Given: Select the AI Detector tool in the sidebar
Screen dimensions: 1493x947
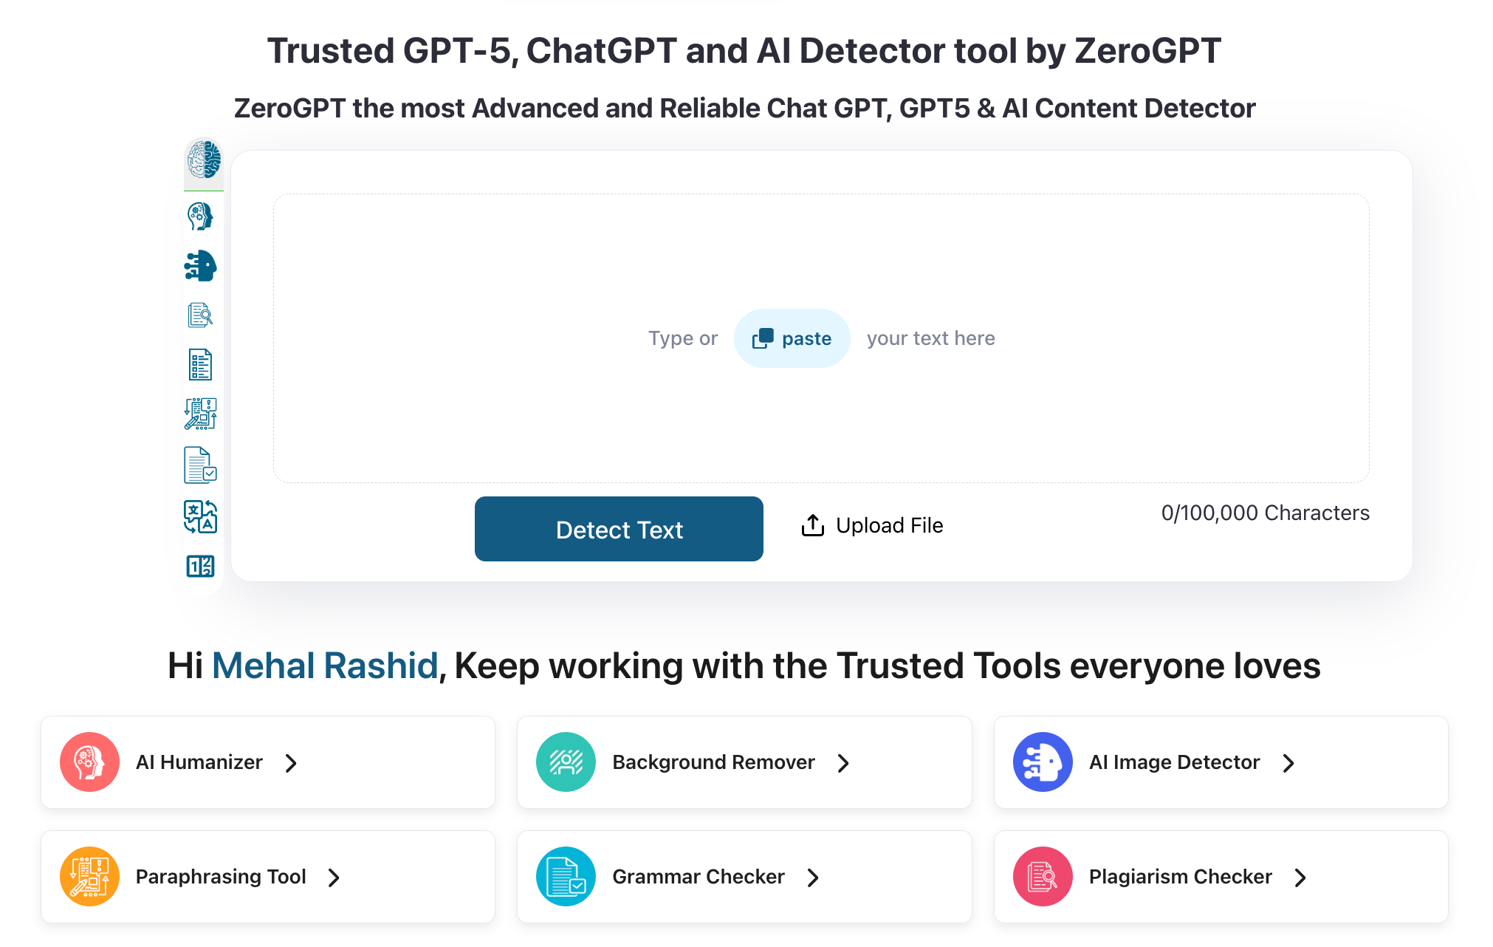Looking at the screenshot, I should [x=202, y=163].
